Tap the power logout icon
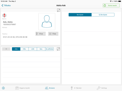The width and height of the screenshot is (122, 91). [x=3, y=88]
